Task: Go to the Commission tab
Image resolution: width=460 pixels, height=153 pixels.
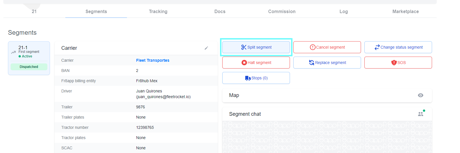Action: (282, 11)
